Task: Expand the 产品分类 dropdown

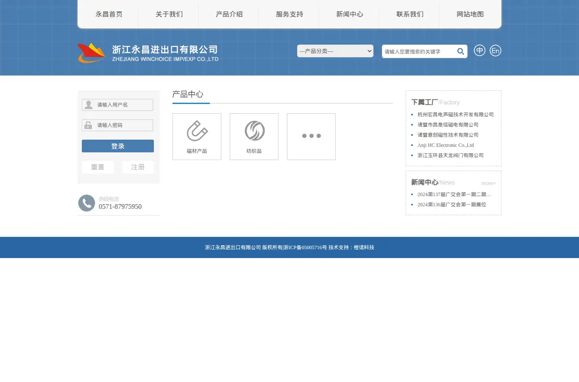Action: pos(335,51)
